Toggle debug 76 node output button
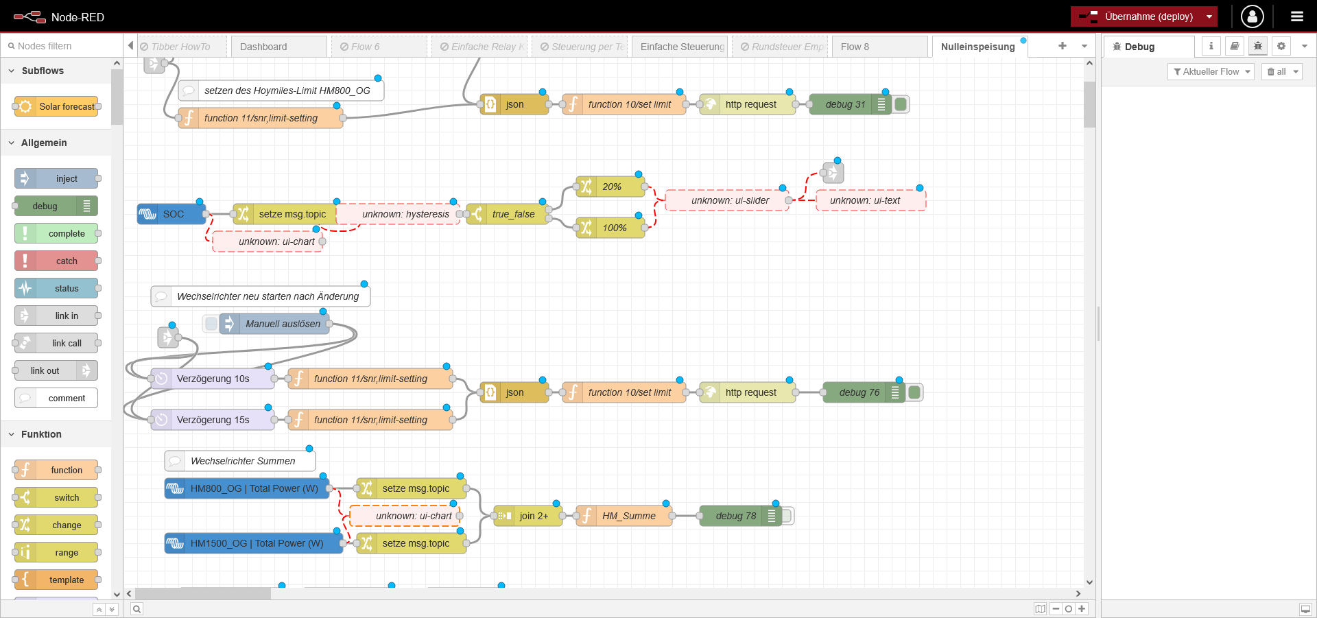 [914, 392]
